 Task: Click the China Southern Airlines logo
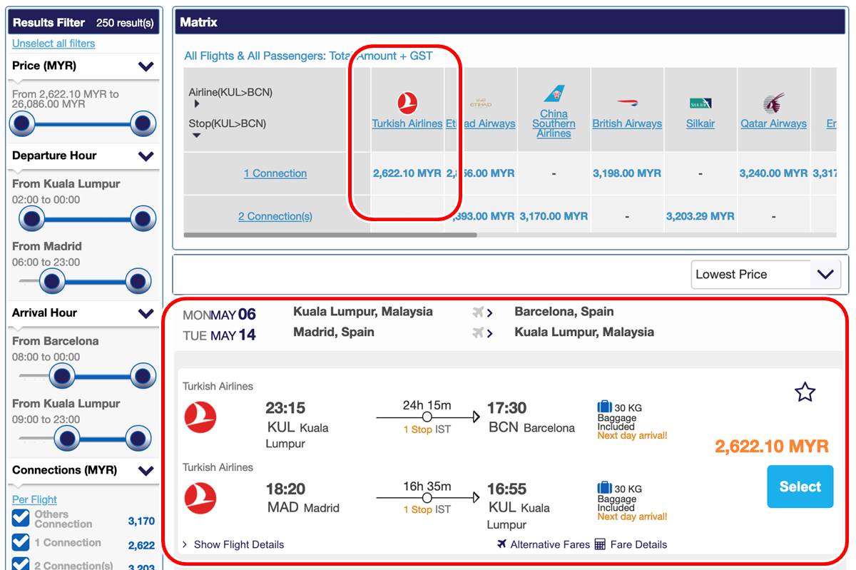554,94
